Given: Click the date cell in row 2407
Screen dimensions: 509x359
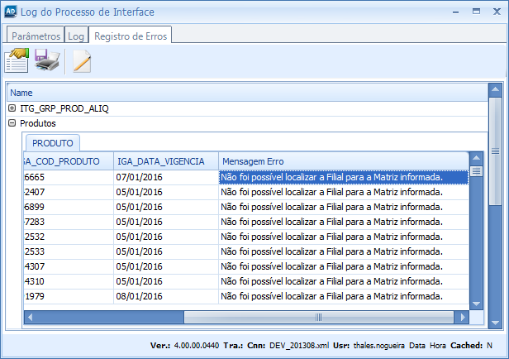Looking at the screenshot, I should click(166, 193).
